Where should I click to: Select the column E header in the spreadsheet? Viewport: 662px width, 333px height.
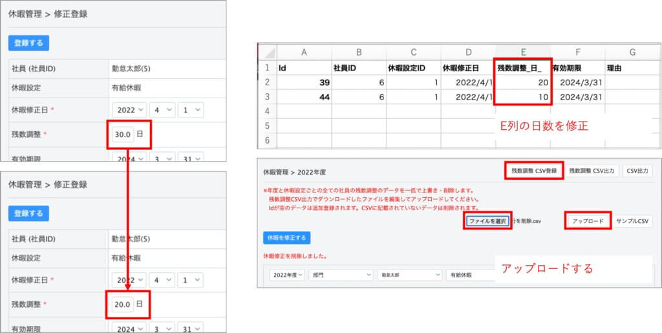tap(523, 52)
